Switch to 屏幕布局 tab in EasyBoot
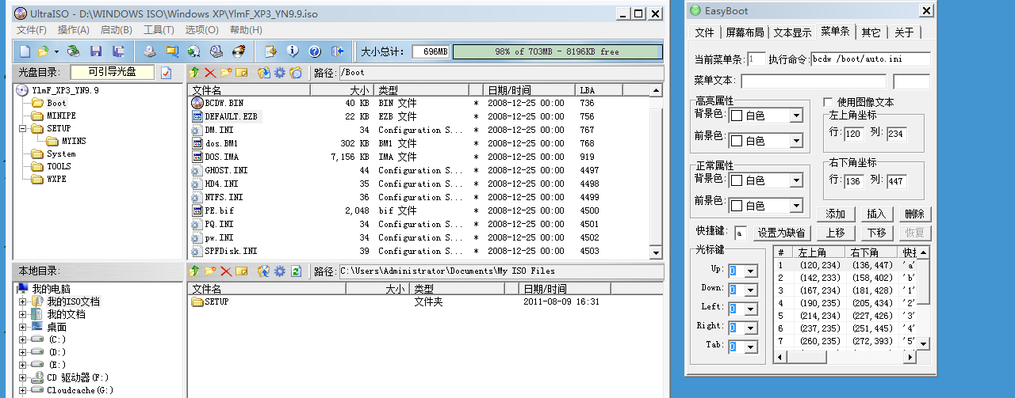The height and width of the screenshot is (398, 1015). (745, 32)
